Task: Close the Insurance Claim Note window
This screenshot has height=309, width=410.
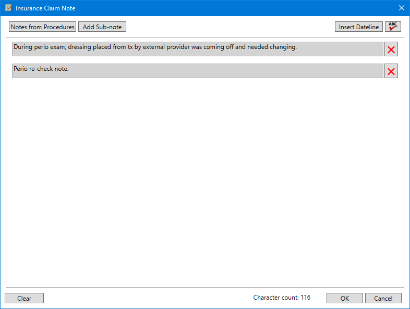Action: tap(402, 8)
